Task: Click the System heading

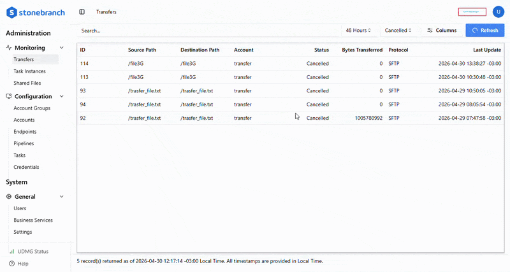Action: pyautogui.click(x=17, y=182)
